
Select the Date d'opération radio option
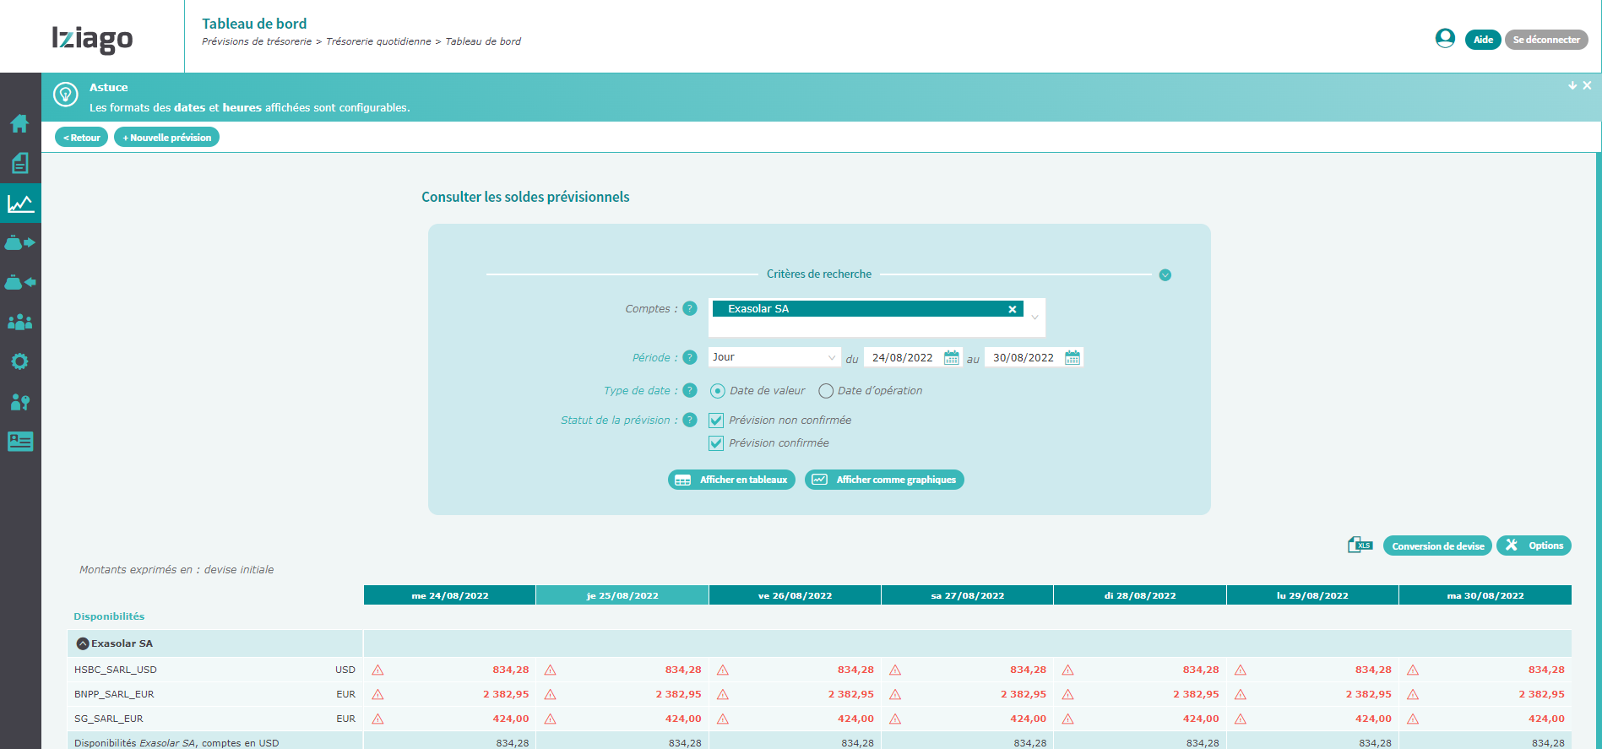[826, 391]
